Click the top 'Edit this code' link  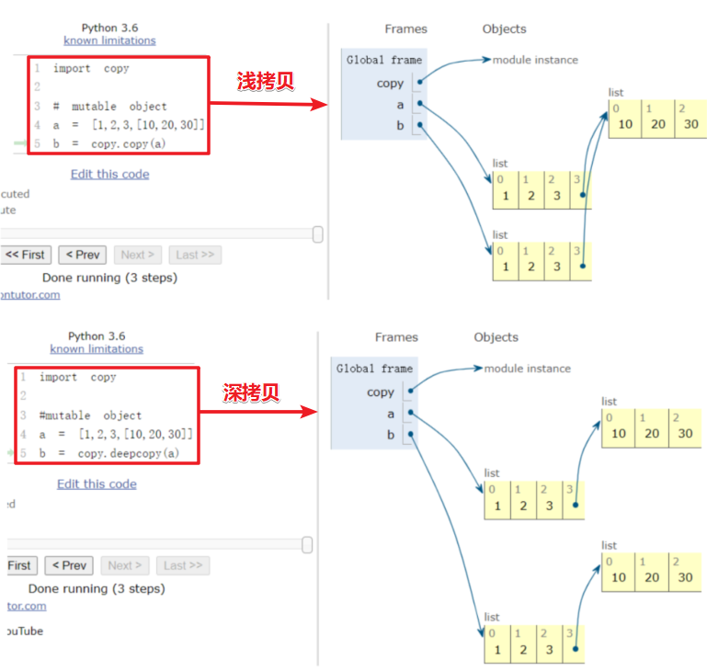click(110, 174)
